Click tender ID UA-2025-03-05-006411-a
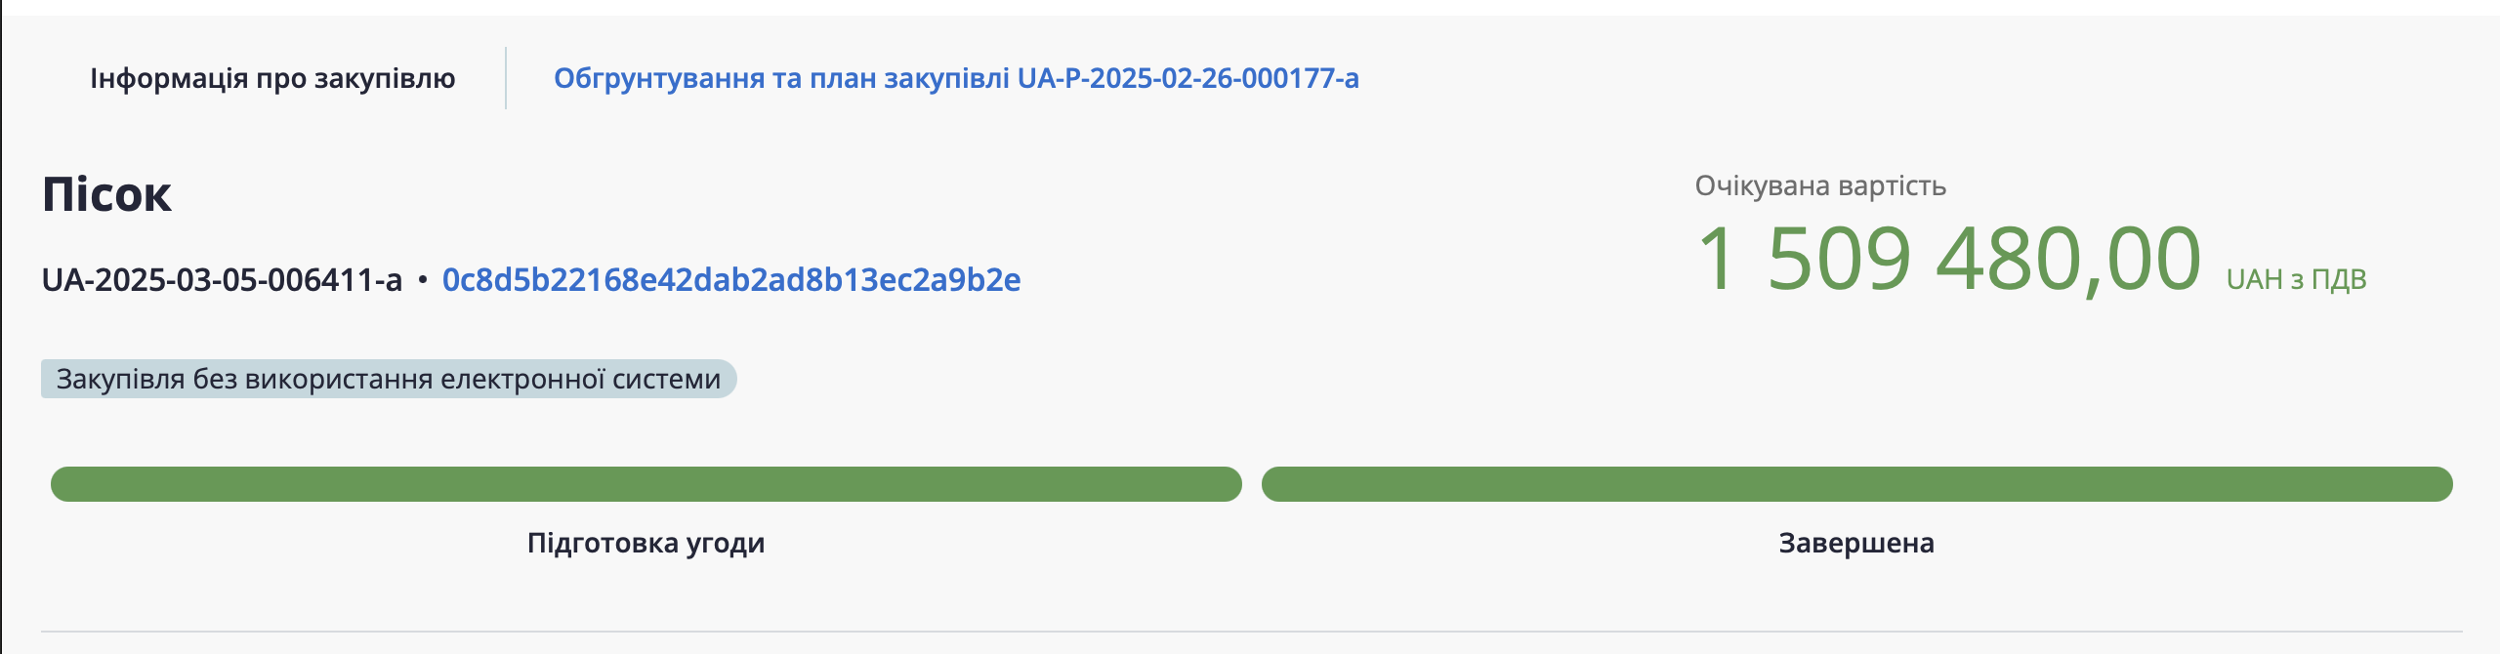This screenshot has width=2500, height=654. (222, 280)
